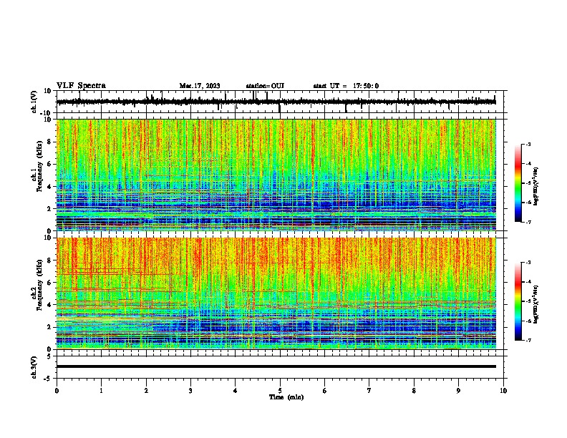This screenshot has width=567, height=438.
Task: Click the log(PSD) label beside ch.2 color bar
Action: pyautogui.click(x=536, y=304)
